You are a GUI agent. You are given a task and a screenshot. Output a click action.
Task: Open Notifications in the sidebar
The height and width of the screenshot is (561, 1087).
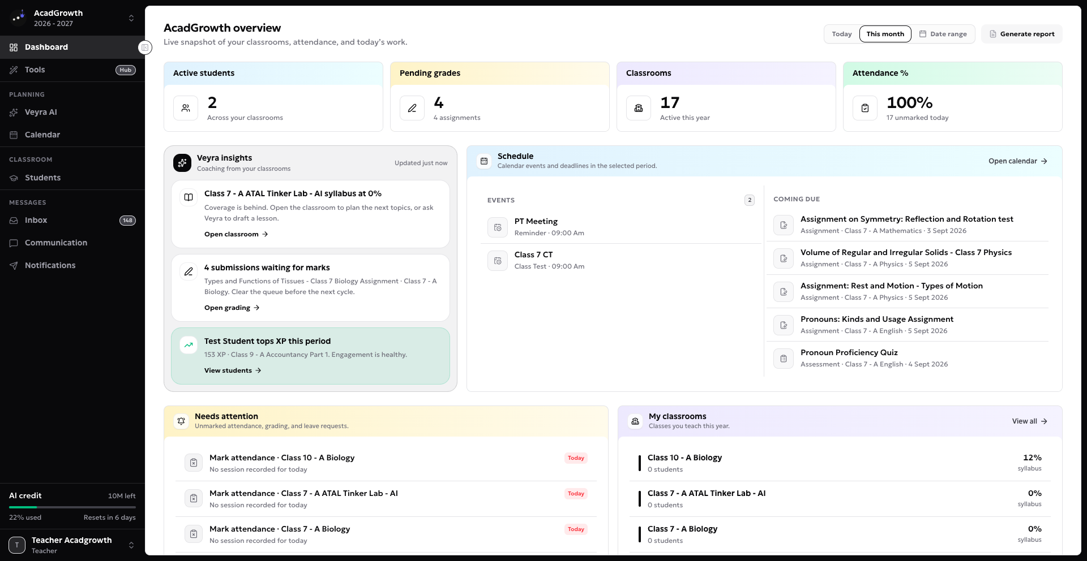tap(72, 265)
